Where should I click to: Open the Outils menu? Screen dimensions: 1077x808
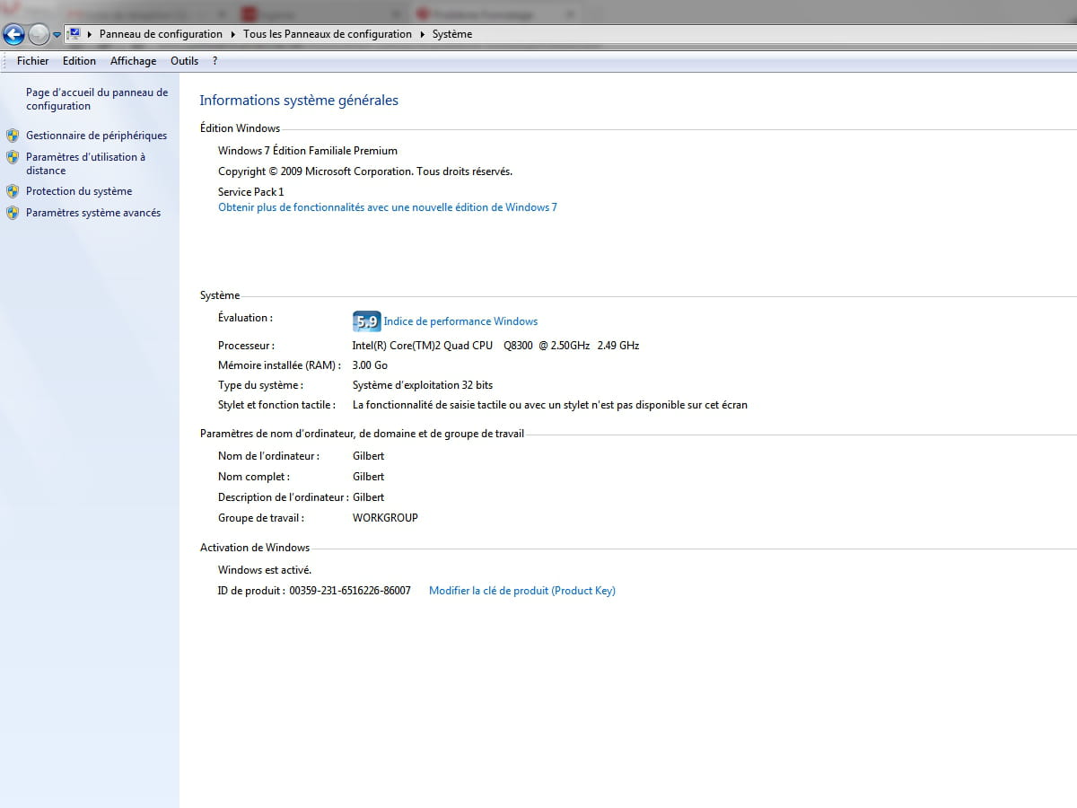185,61
